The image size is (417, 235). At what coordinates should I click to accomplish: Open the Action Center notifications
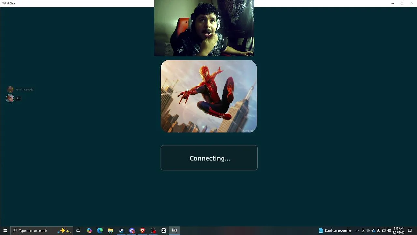coord(410,231)
